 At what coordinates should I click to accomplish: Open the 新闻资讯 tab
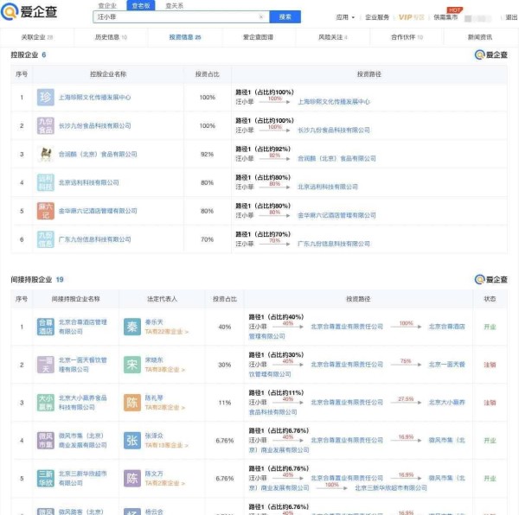(x=480, y=37)
